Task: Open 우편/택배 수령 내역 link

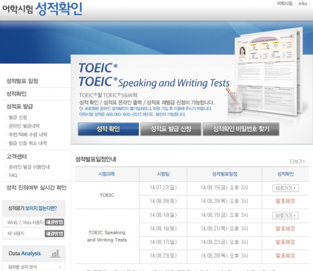Action: tap(28, 135)
